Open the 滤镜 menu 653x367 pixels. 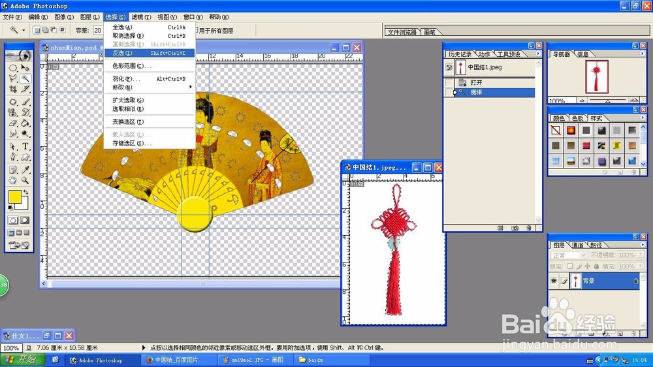point(141,17)
